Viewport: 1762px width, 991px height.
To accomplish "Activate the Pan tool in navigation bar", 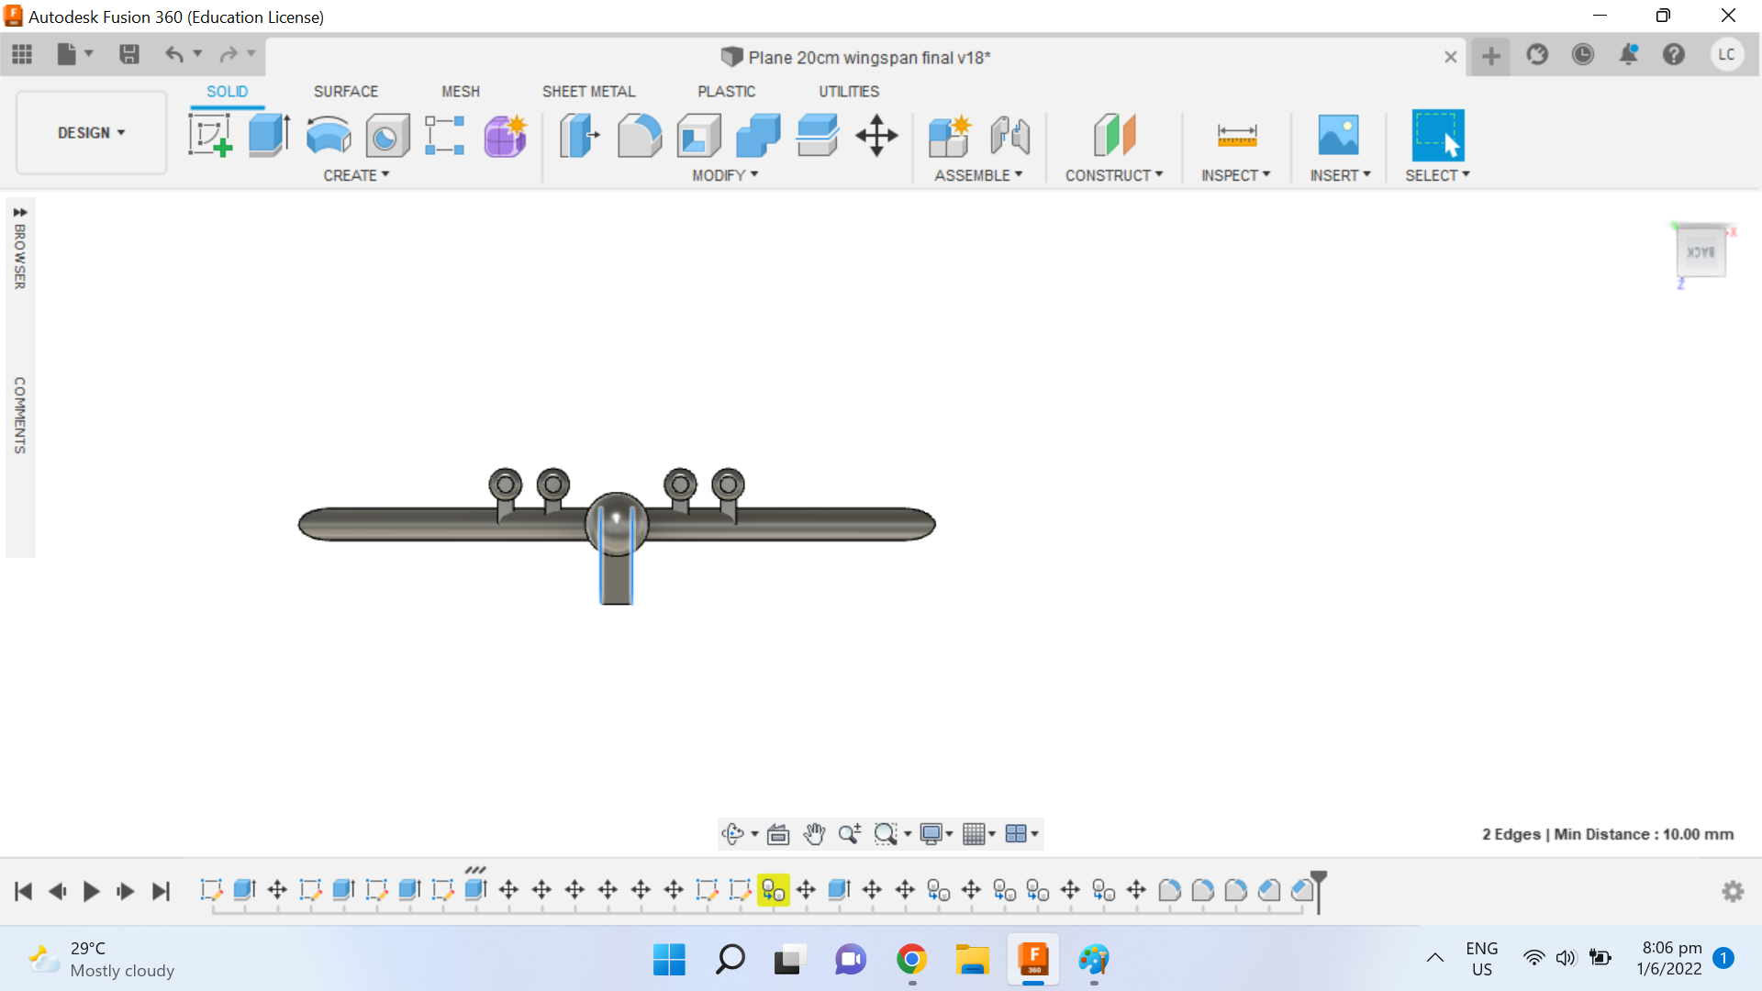I will coord(814,834).
